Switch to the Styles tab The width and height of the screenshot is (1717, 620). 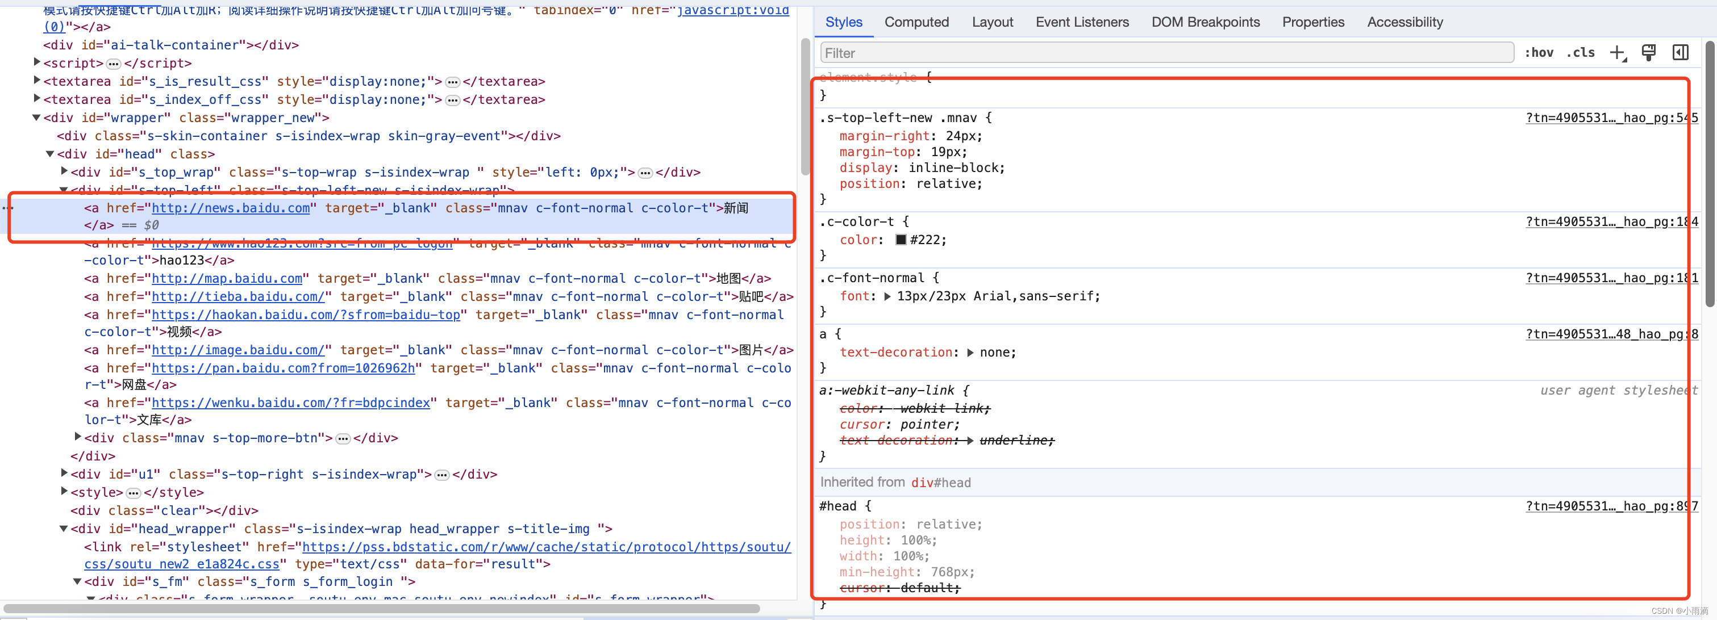coord(843,22)
